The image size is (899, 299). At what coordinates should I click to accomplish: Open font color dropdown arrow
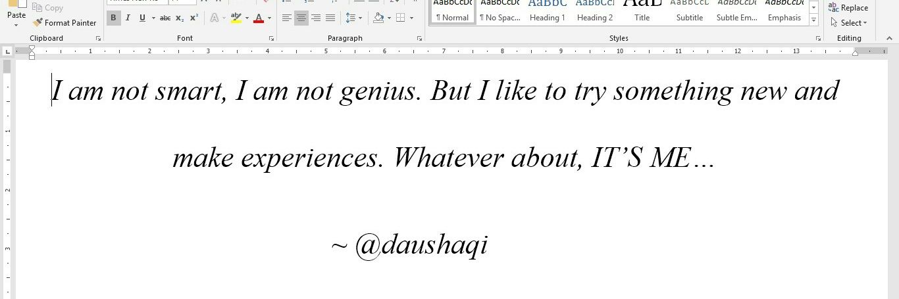point(269,18)
